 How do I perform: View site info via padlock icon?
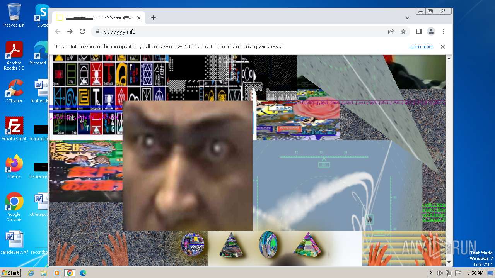(x=97, y=32)
